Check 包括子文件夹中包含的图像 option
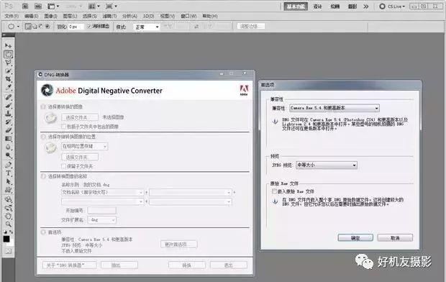Viewport: 446px width, 282px height. [64, 127]
